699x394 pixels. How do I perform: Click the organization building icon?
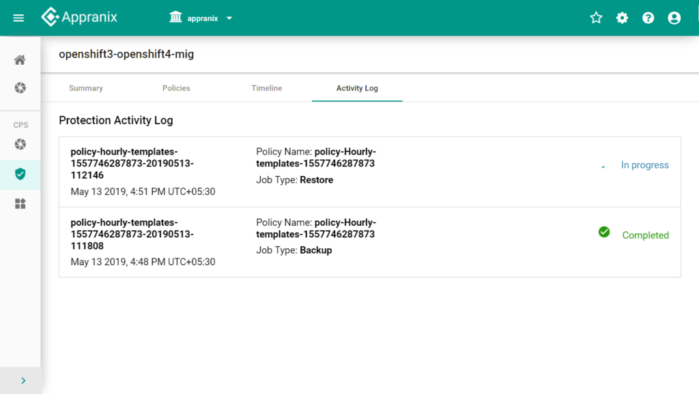click(x=175, y=17)
